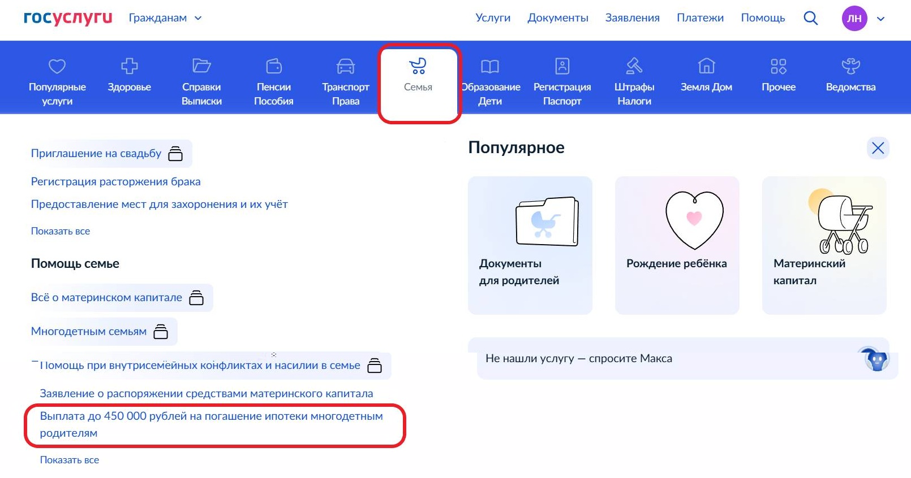Image resolution: width=911 pixels, height=478 pixels.
Task: Open the Образование Дети book icon
Action: point(490,66)
